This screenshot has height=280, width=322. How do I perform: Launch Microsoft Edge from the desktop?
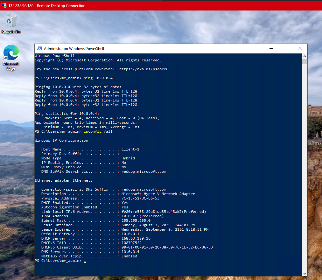[x=11, y=58]
